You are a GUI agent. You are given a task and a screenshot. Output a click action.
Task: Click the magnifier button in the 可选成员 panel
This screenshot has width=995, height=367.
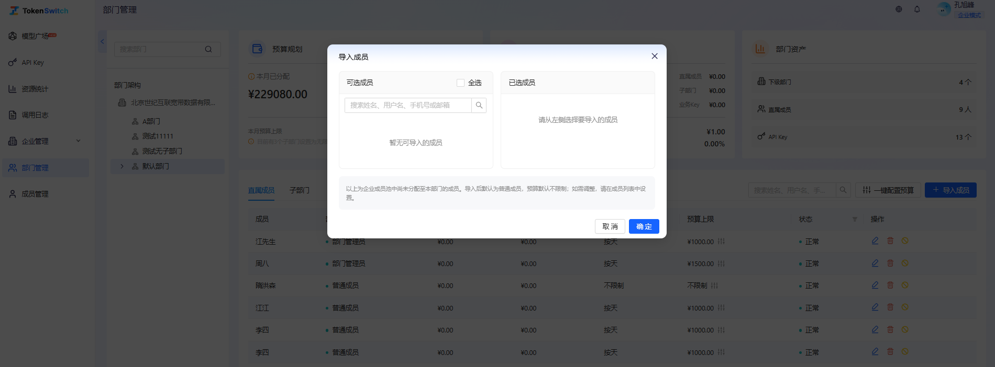point(479,105)
